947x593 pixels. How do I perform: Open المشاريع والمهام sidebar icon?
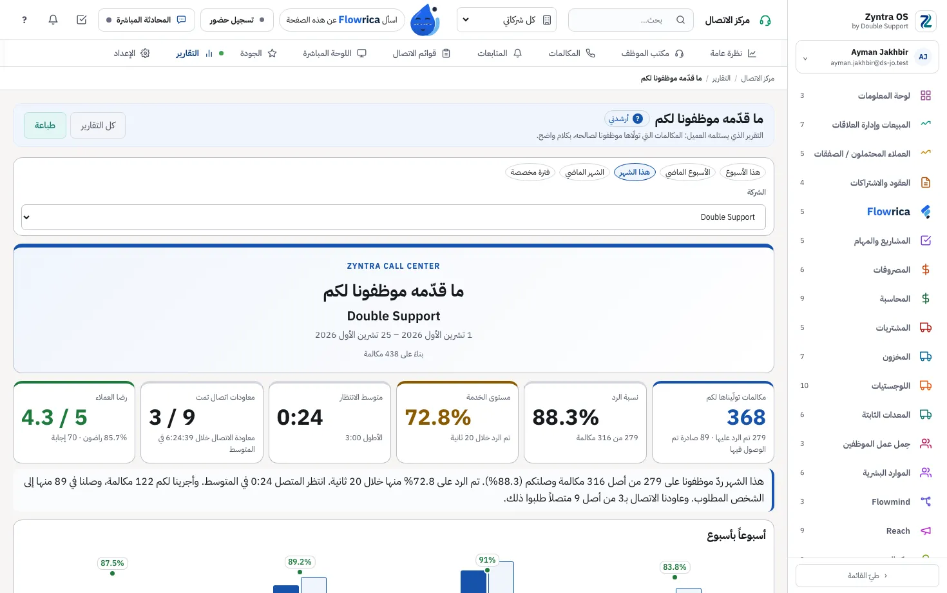pos(926,240)
